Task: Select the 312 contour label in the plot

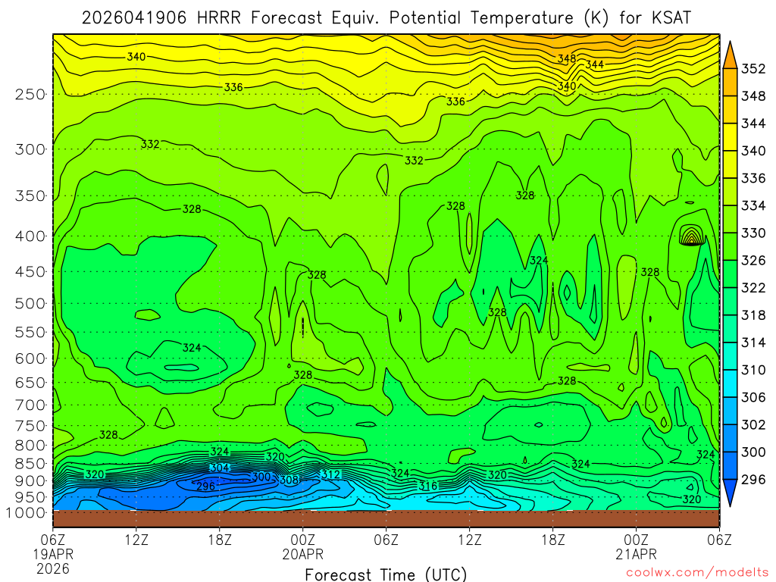Action: pos(330,474)
